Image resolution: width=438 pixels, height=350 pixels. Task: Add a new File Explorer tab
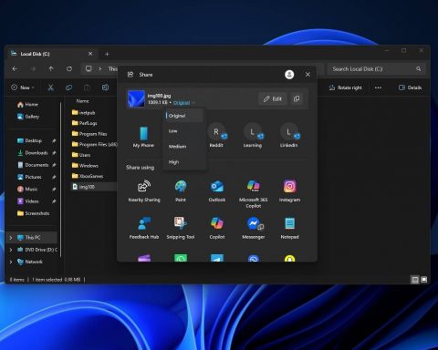pos(107,54)
